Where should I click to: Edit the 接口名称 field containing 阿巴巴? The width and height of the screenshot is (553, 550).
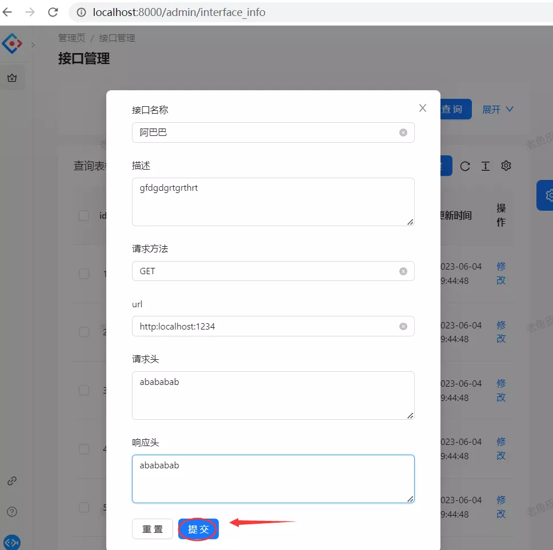pyautogui.click(x=273, y=133)
